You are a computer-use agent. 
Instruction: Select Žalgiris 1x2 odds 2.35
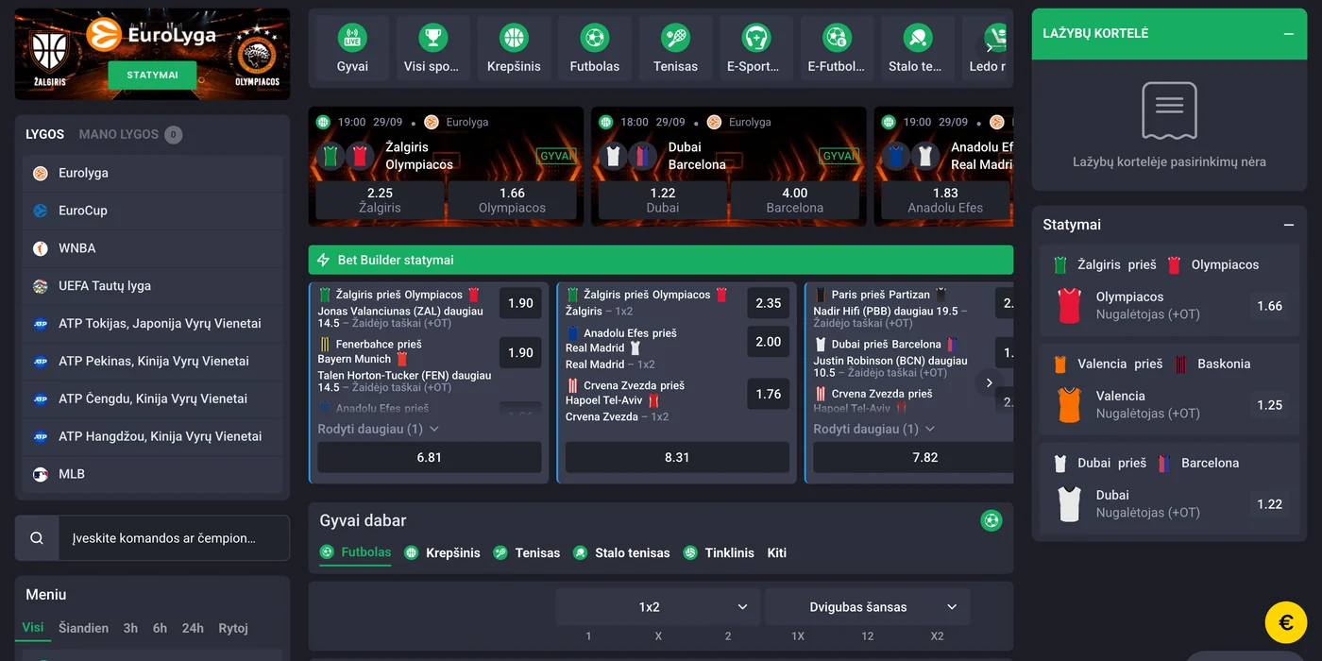point(769,303)
